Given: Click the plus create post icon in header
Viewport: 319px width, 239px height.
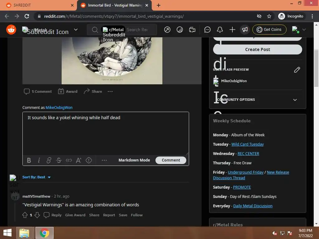Looking at the screenshot, I should (x=232, y=30).
